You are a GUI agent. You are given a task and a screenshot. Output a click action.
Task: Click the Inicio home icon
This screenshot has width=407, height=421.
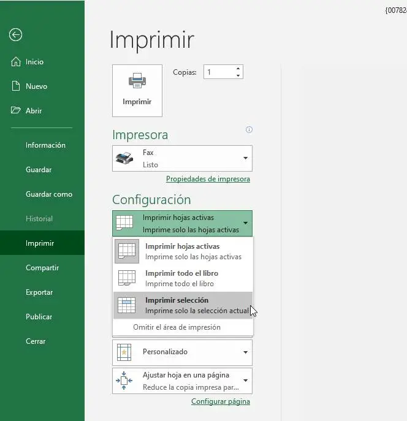pyautogui.click(x=15, y=61)
